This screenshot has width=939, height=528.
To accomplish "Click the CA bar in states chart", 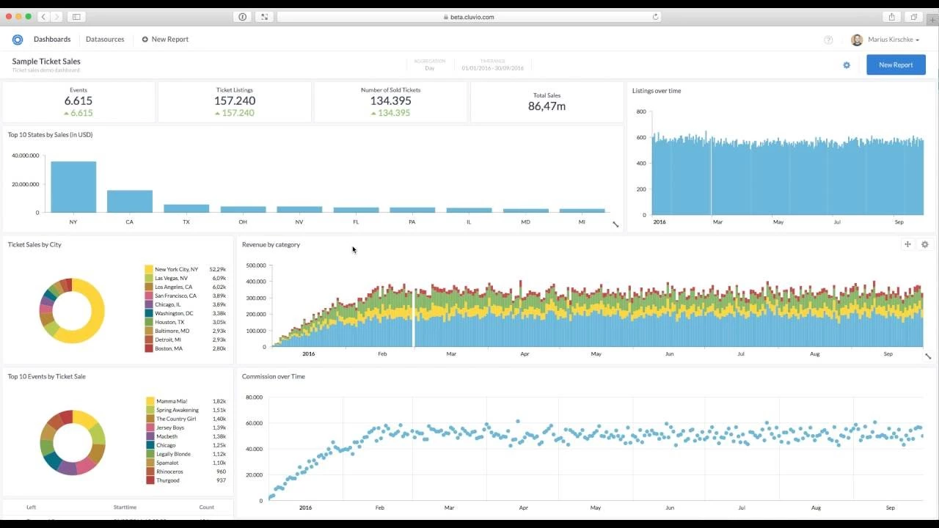I will coord(130,202).
